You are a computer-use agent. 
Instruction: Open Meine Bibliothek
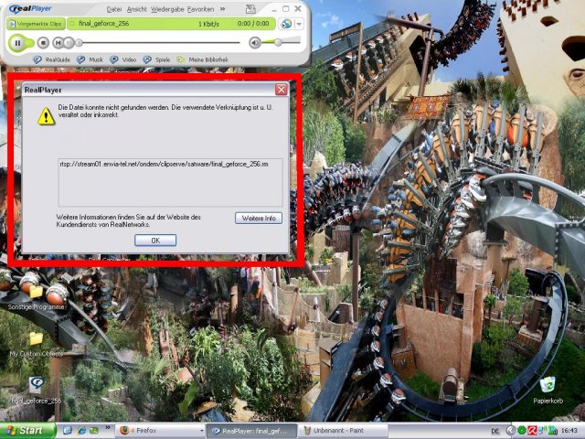202,59
